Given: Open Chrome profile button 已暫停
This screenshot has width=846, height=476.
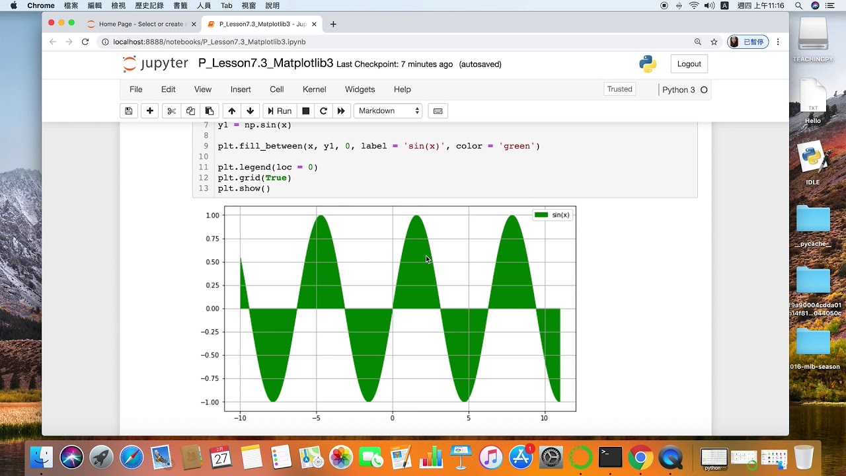Looking at the screenshot, I should [747, 42].
